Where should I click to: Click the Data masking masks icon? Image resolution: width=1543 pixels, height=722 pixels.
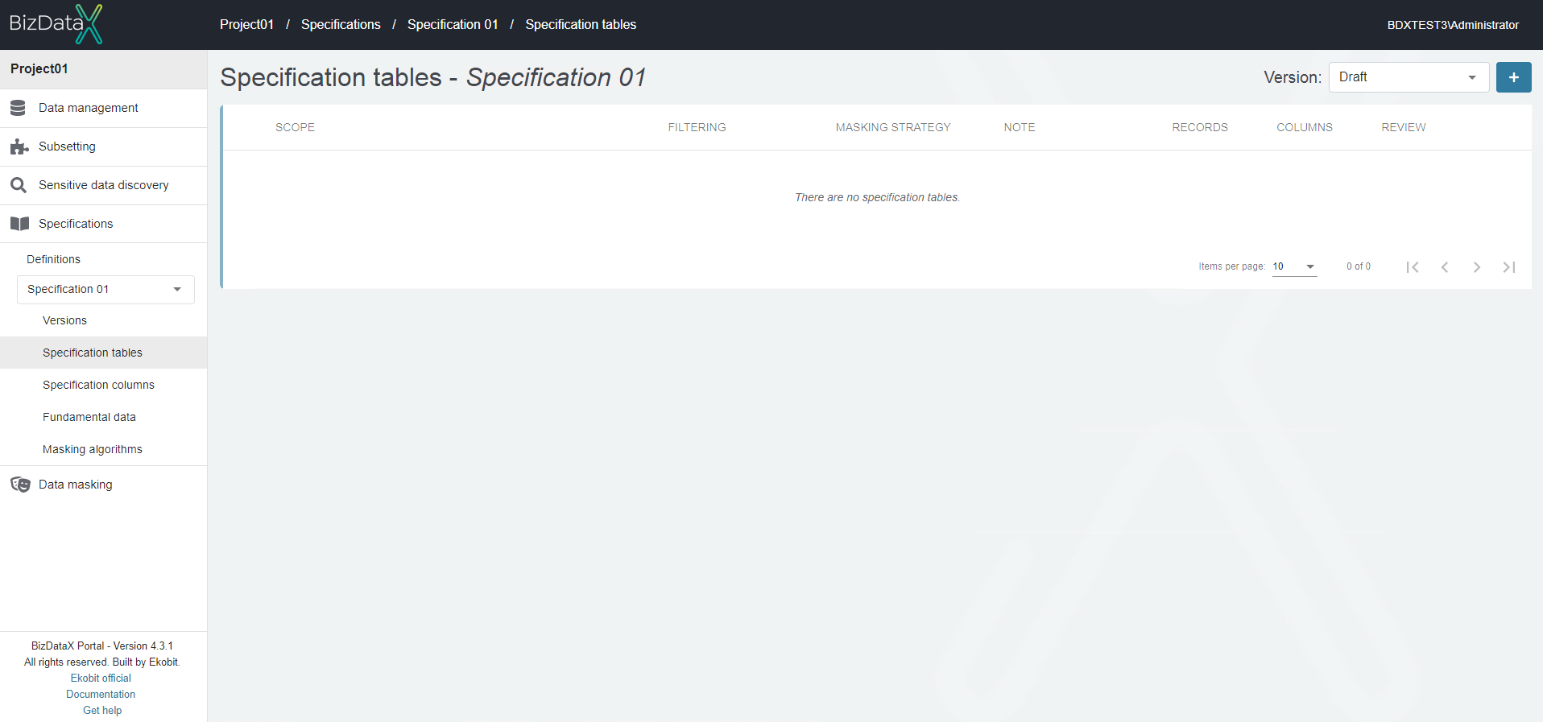click(20, 485)
